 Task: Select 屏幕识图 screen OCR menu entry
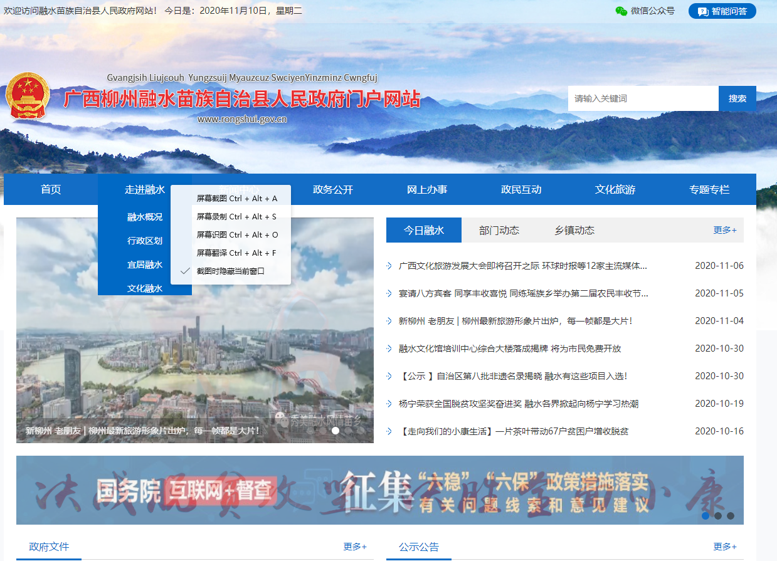click(236, 235)
